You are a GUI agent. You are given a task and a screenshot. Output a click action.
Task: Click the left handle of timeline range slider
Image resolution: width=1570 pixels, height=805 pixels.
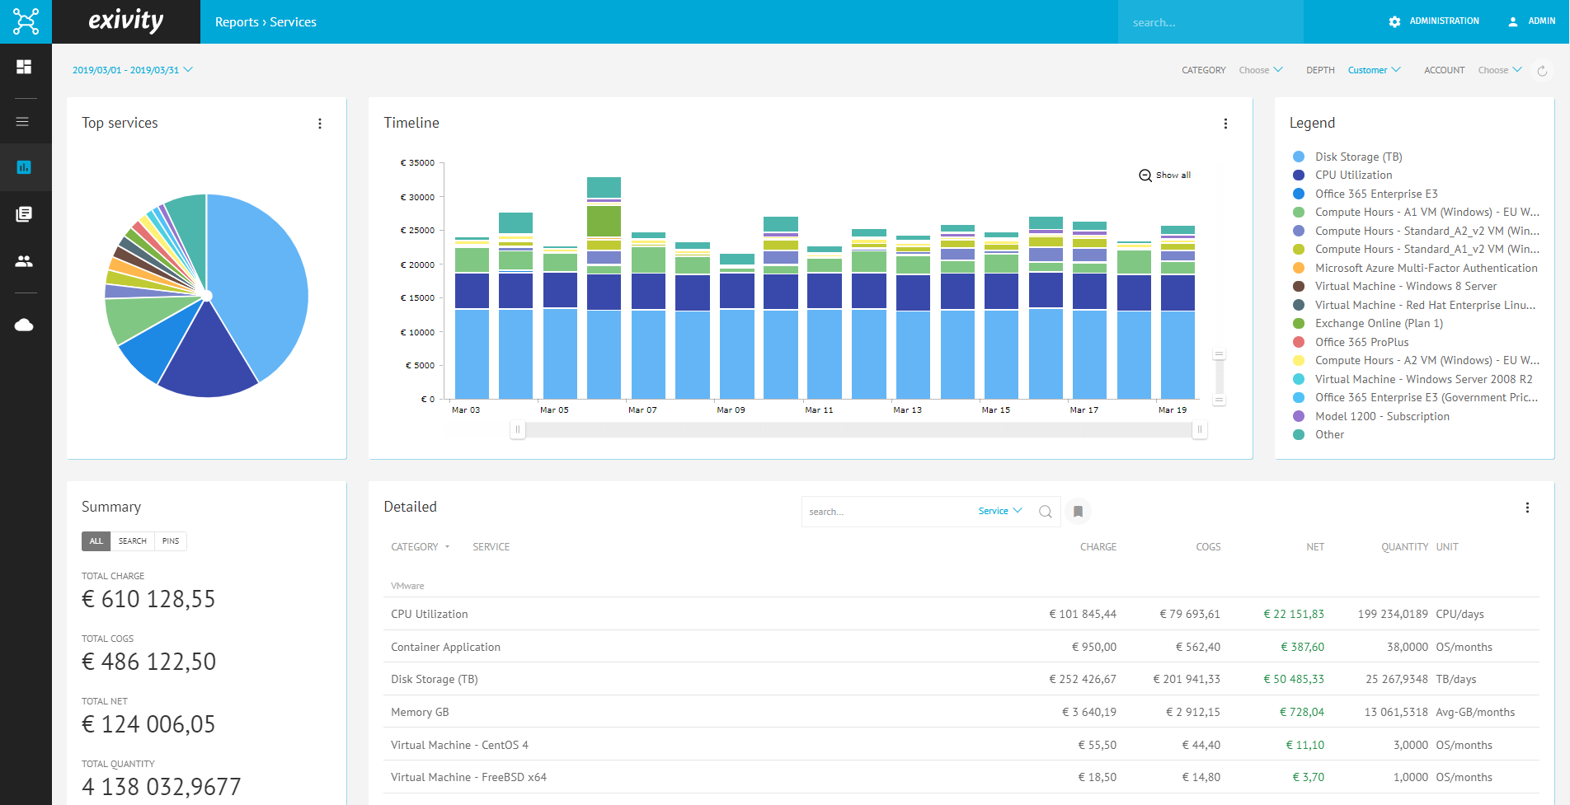click(x=518, y=429)
